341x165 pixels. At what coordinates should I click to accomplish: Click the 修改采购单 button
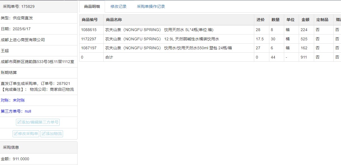26,134
